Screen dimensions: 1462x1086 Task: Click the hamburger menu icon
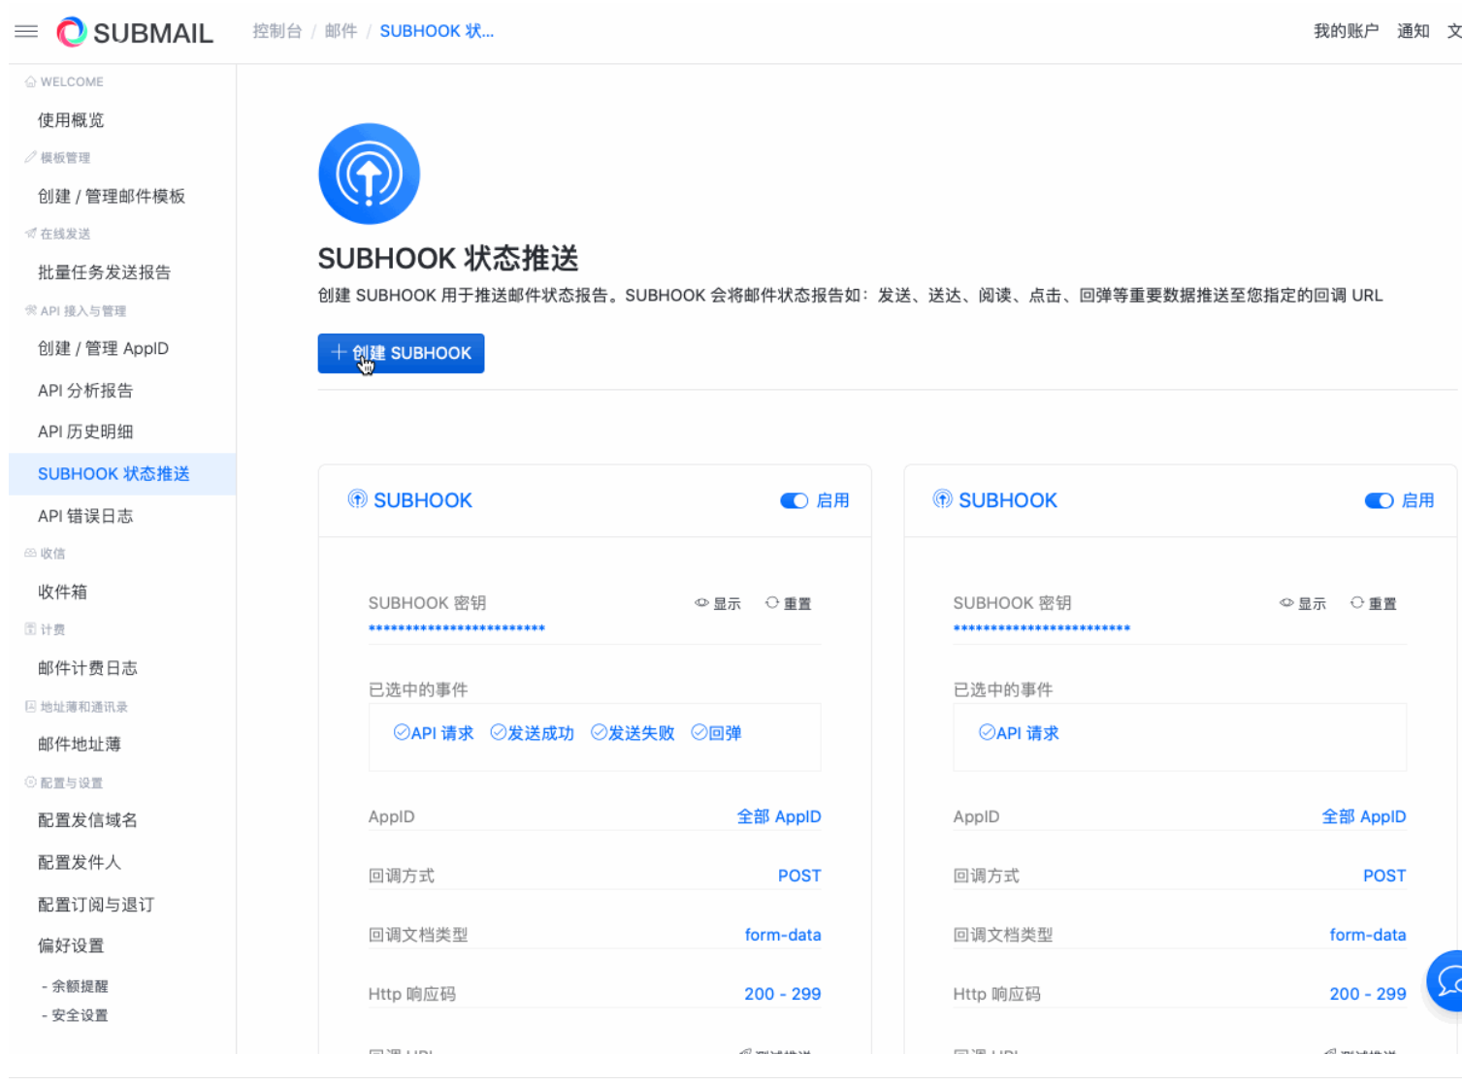pos(26,32)
